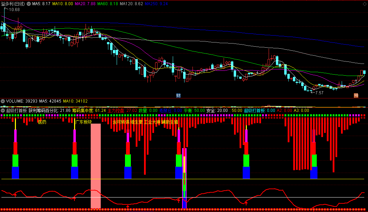Click the 维生素 concept label
The height and width of the screenshot is (212, 368).
(x=137, y=122)
